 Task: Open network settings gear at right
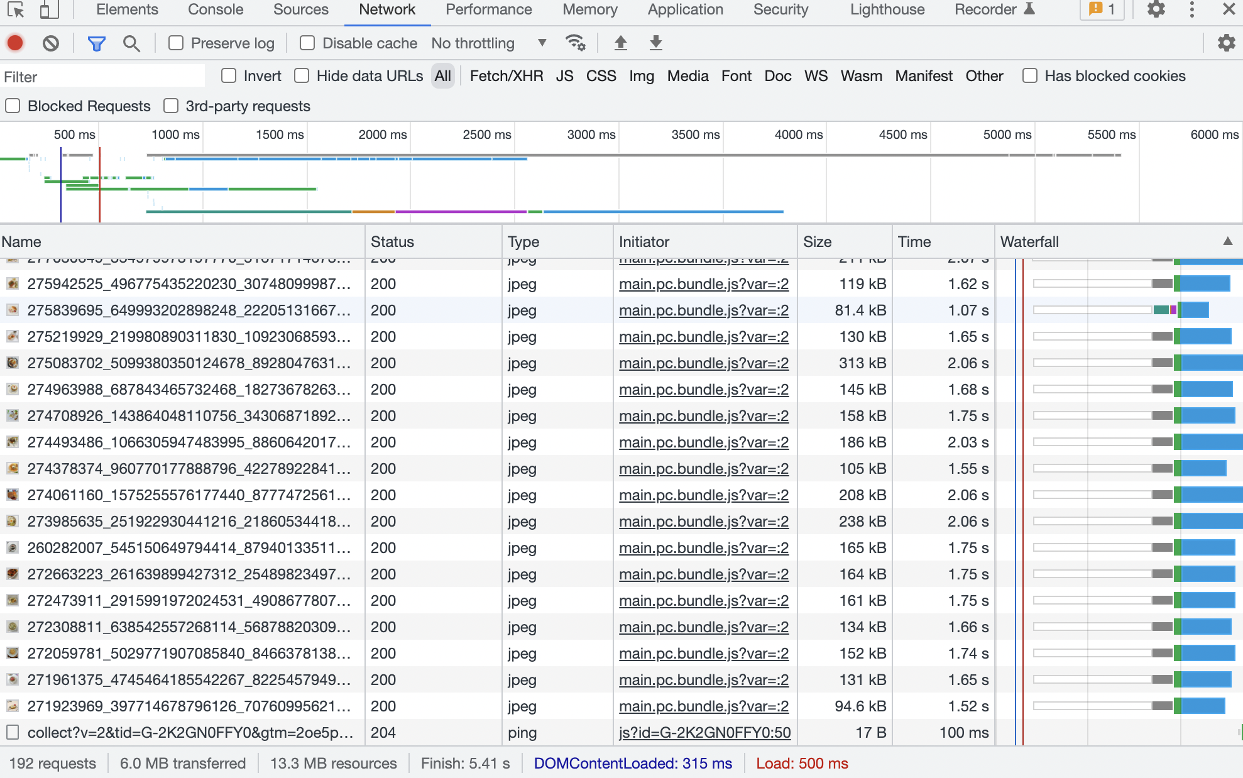click(1226, 43)
